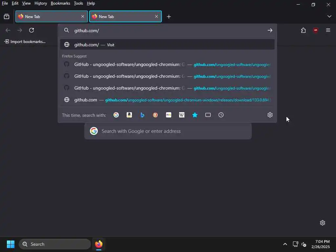Click the magnifier icon in the address bar
Viewport: 336px width, 252px height.
point(67,31)
